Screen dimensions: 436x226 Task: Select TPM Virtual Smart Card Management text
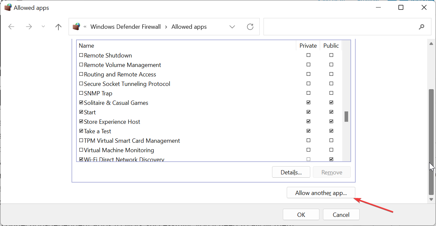pyautogui.click(x=132, y=141)
